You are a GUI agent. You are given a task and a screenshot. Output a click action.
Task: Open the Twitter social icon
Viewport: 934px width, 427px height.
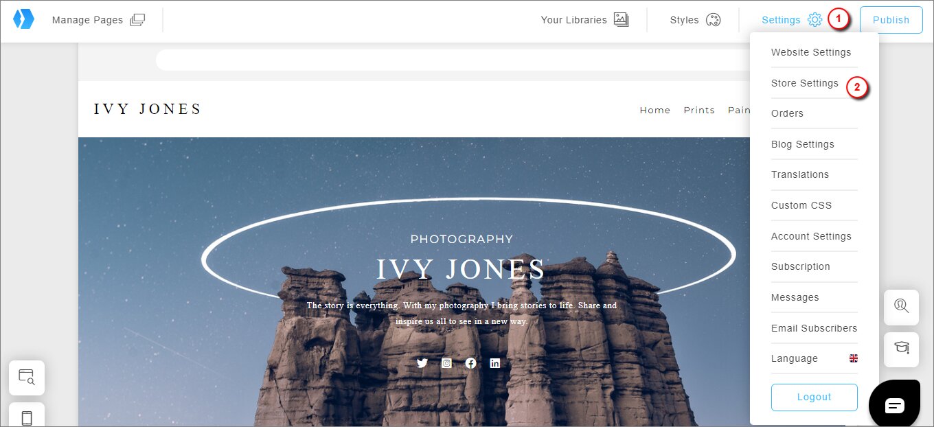point(422,363)
